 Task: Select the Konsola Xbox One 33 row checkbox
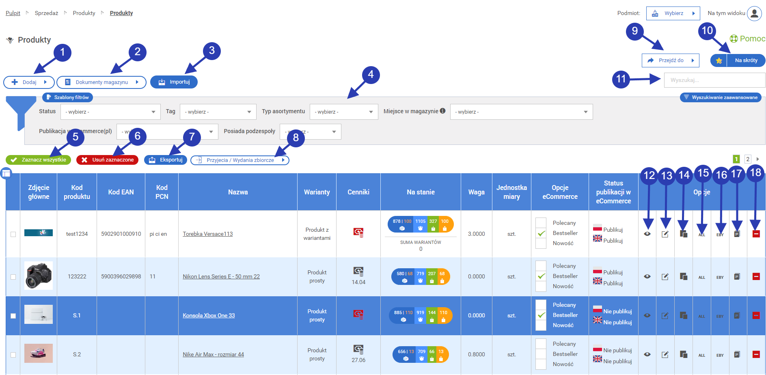[x=13, y=316]
